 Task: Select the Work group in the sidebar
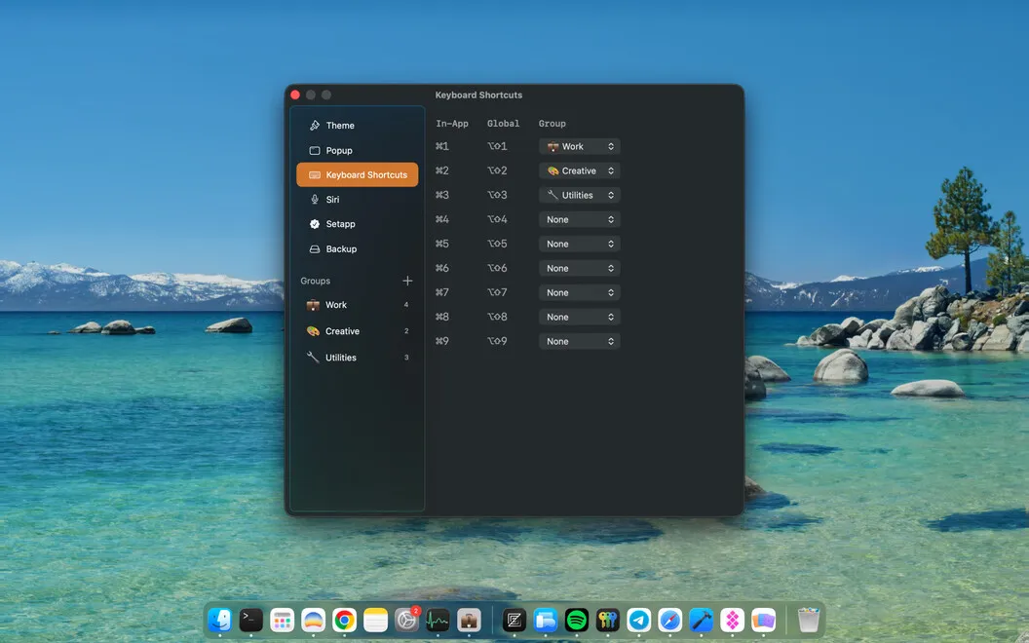(x=357, y=304)
